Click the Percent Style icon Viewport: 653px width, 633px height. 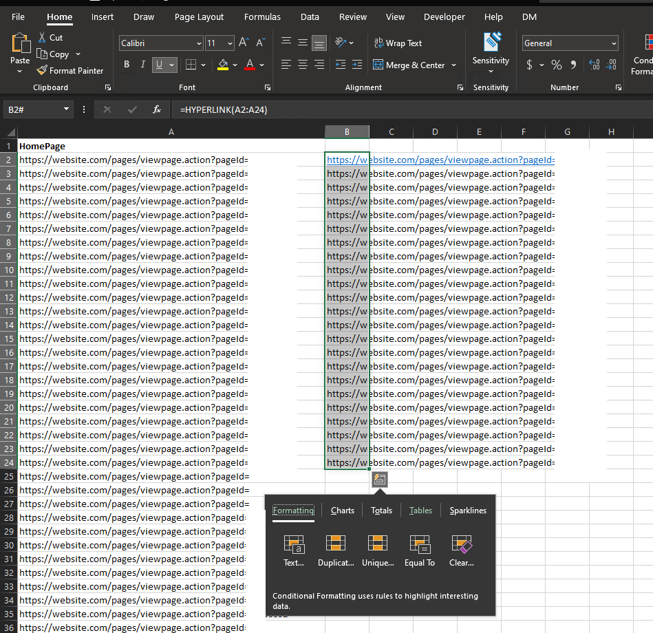pos(556,65)
